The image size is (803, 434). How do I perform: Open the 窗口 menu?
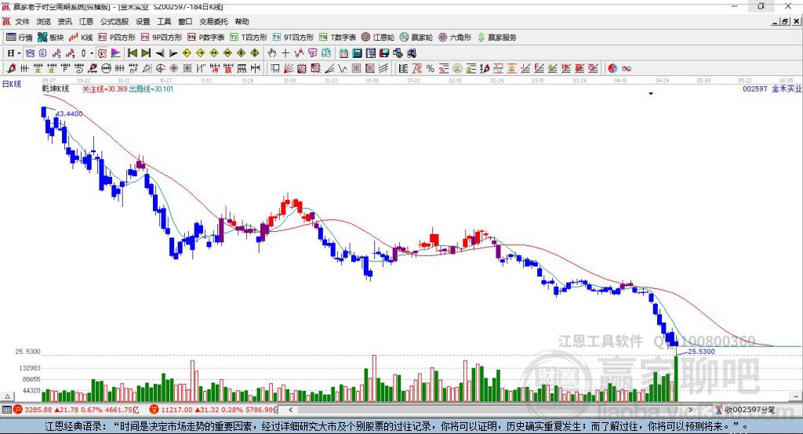[185, 21]
